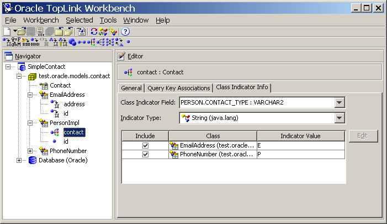Click the Refresh circular arrows icon
Viewport: 387px width, 224px height.
[94, 31]
